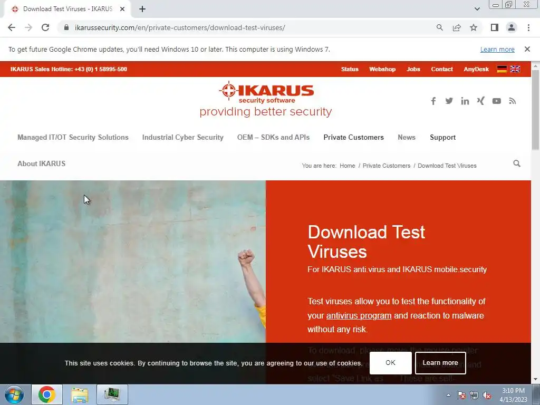Reload the page with the refresh icon
Screen dimensions: 540x405
(45, 27)
